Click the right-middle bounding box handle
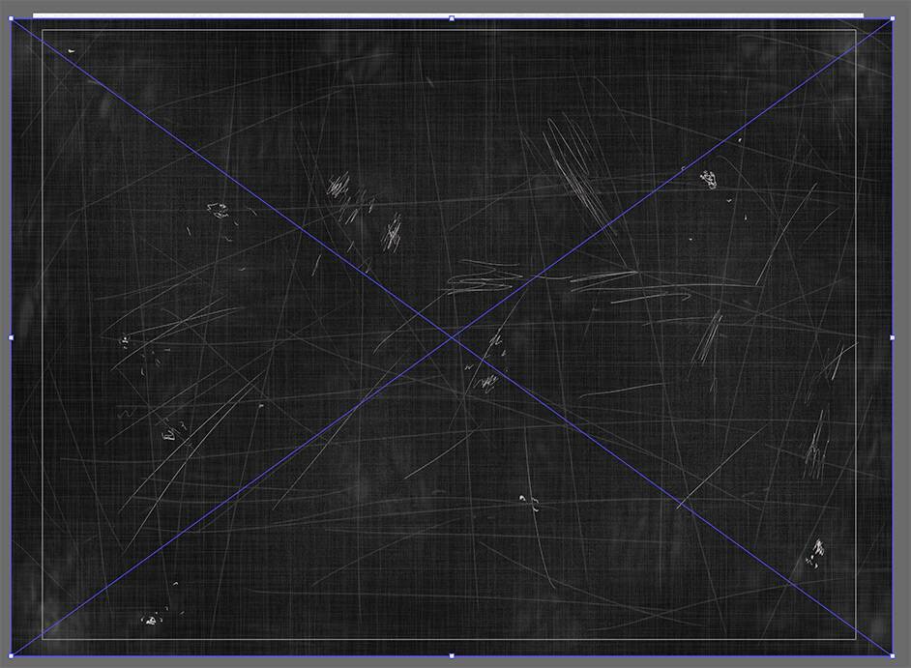Image resolution: width=911 pixels, height=668 pixels. pos(893,337)
